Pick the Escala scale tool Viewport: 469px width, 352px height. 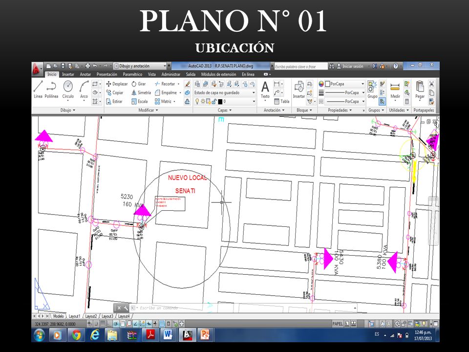tap(140, 102)
